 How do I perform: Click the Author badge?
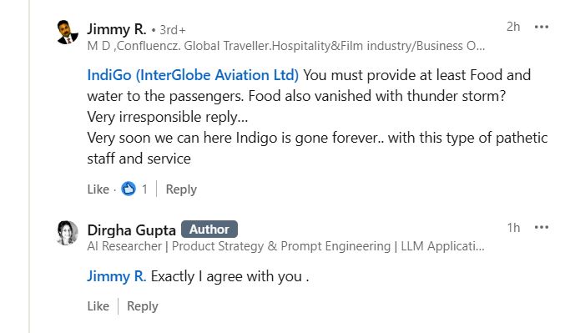tap(209, 230)
